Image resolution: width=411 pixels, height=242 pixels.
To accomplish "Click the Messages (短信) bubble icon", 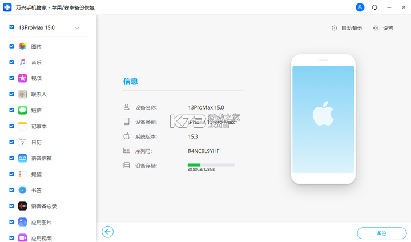I will pos(22,110).
